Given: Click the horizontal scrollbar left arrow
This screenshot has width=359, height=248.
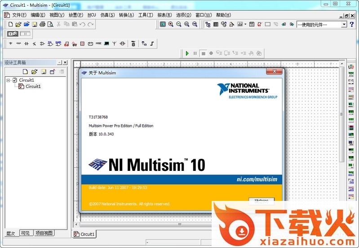Looking at the screenshot, I should (x=76, y=224).
